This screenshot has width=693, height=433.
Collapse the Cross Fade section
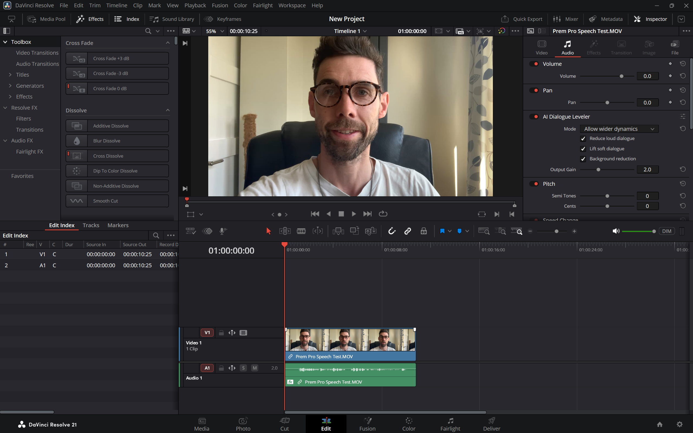coord(168,43)
